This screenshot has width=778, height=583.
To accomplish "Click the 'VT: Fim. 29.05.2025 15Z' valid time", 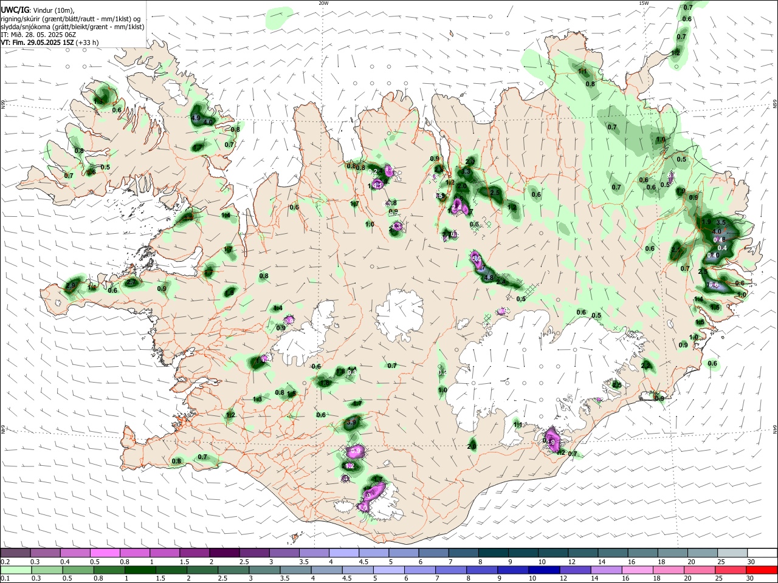I will click(x=37, y=43).
